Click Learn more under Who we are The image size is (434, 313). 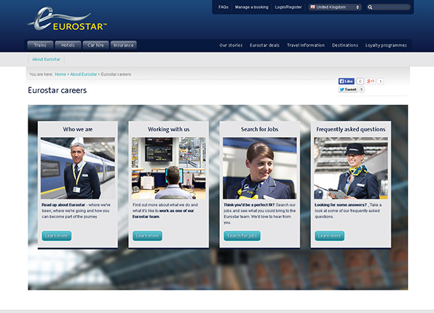tap(57, 236)
